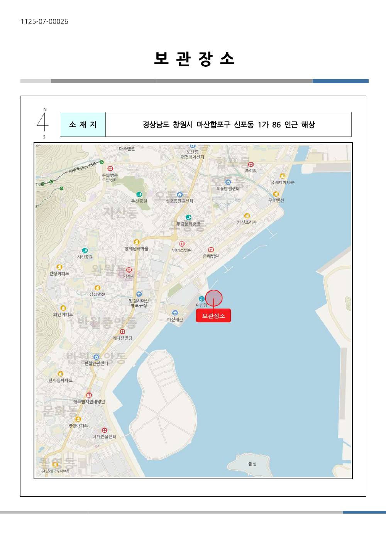This screenshot has height=546, width=386.
Task: Select the 영생아파트 yellow apartment icon
Action: 78,419
